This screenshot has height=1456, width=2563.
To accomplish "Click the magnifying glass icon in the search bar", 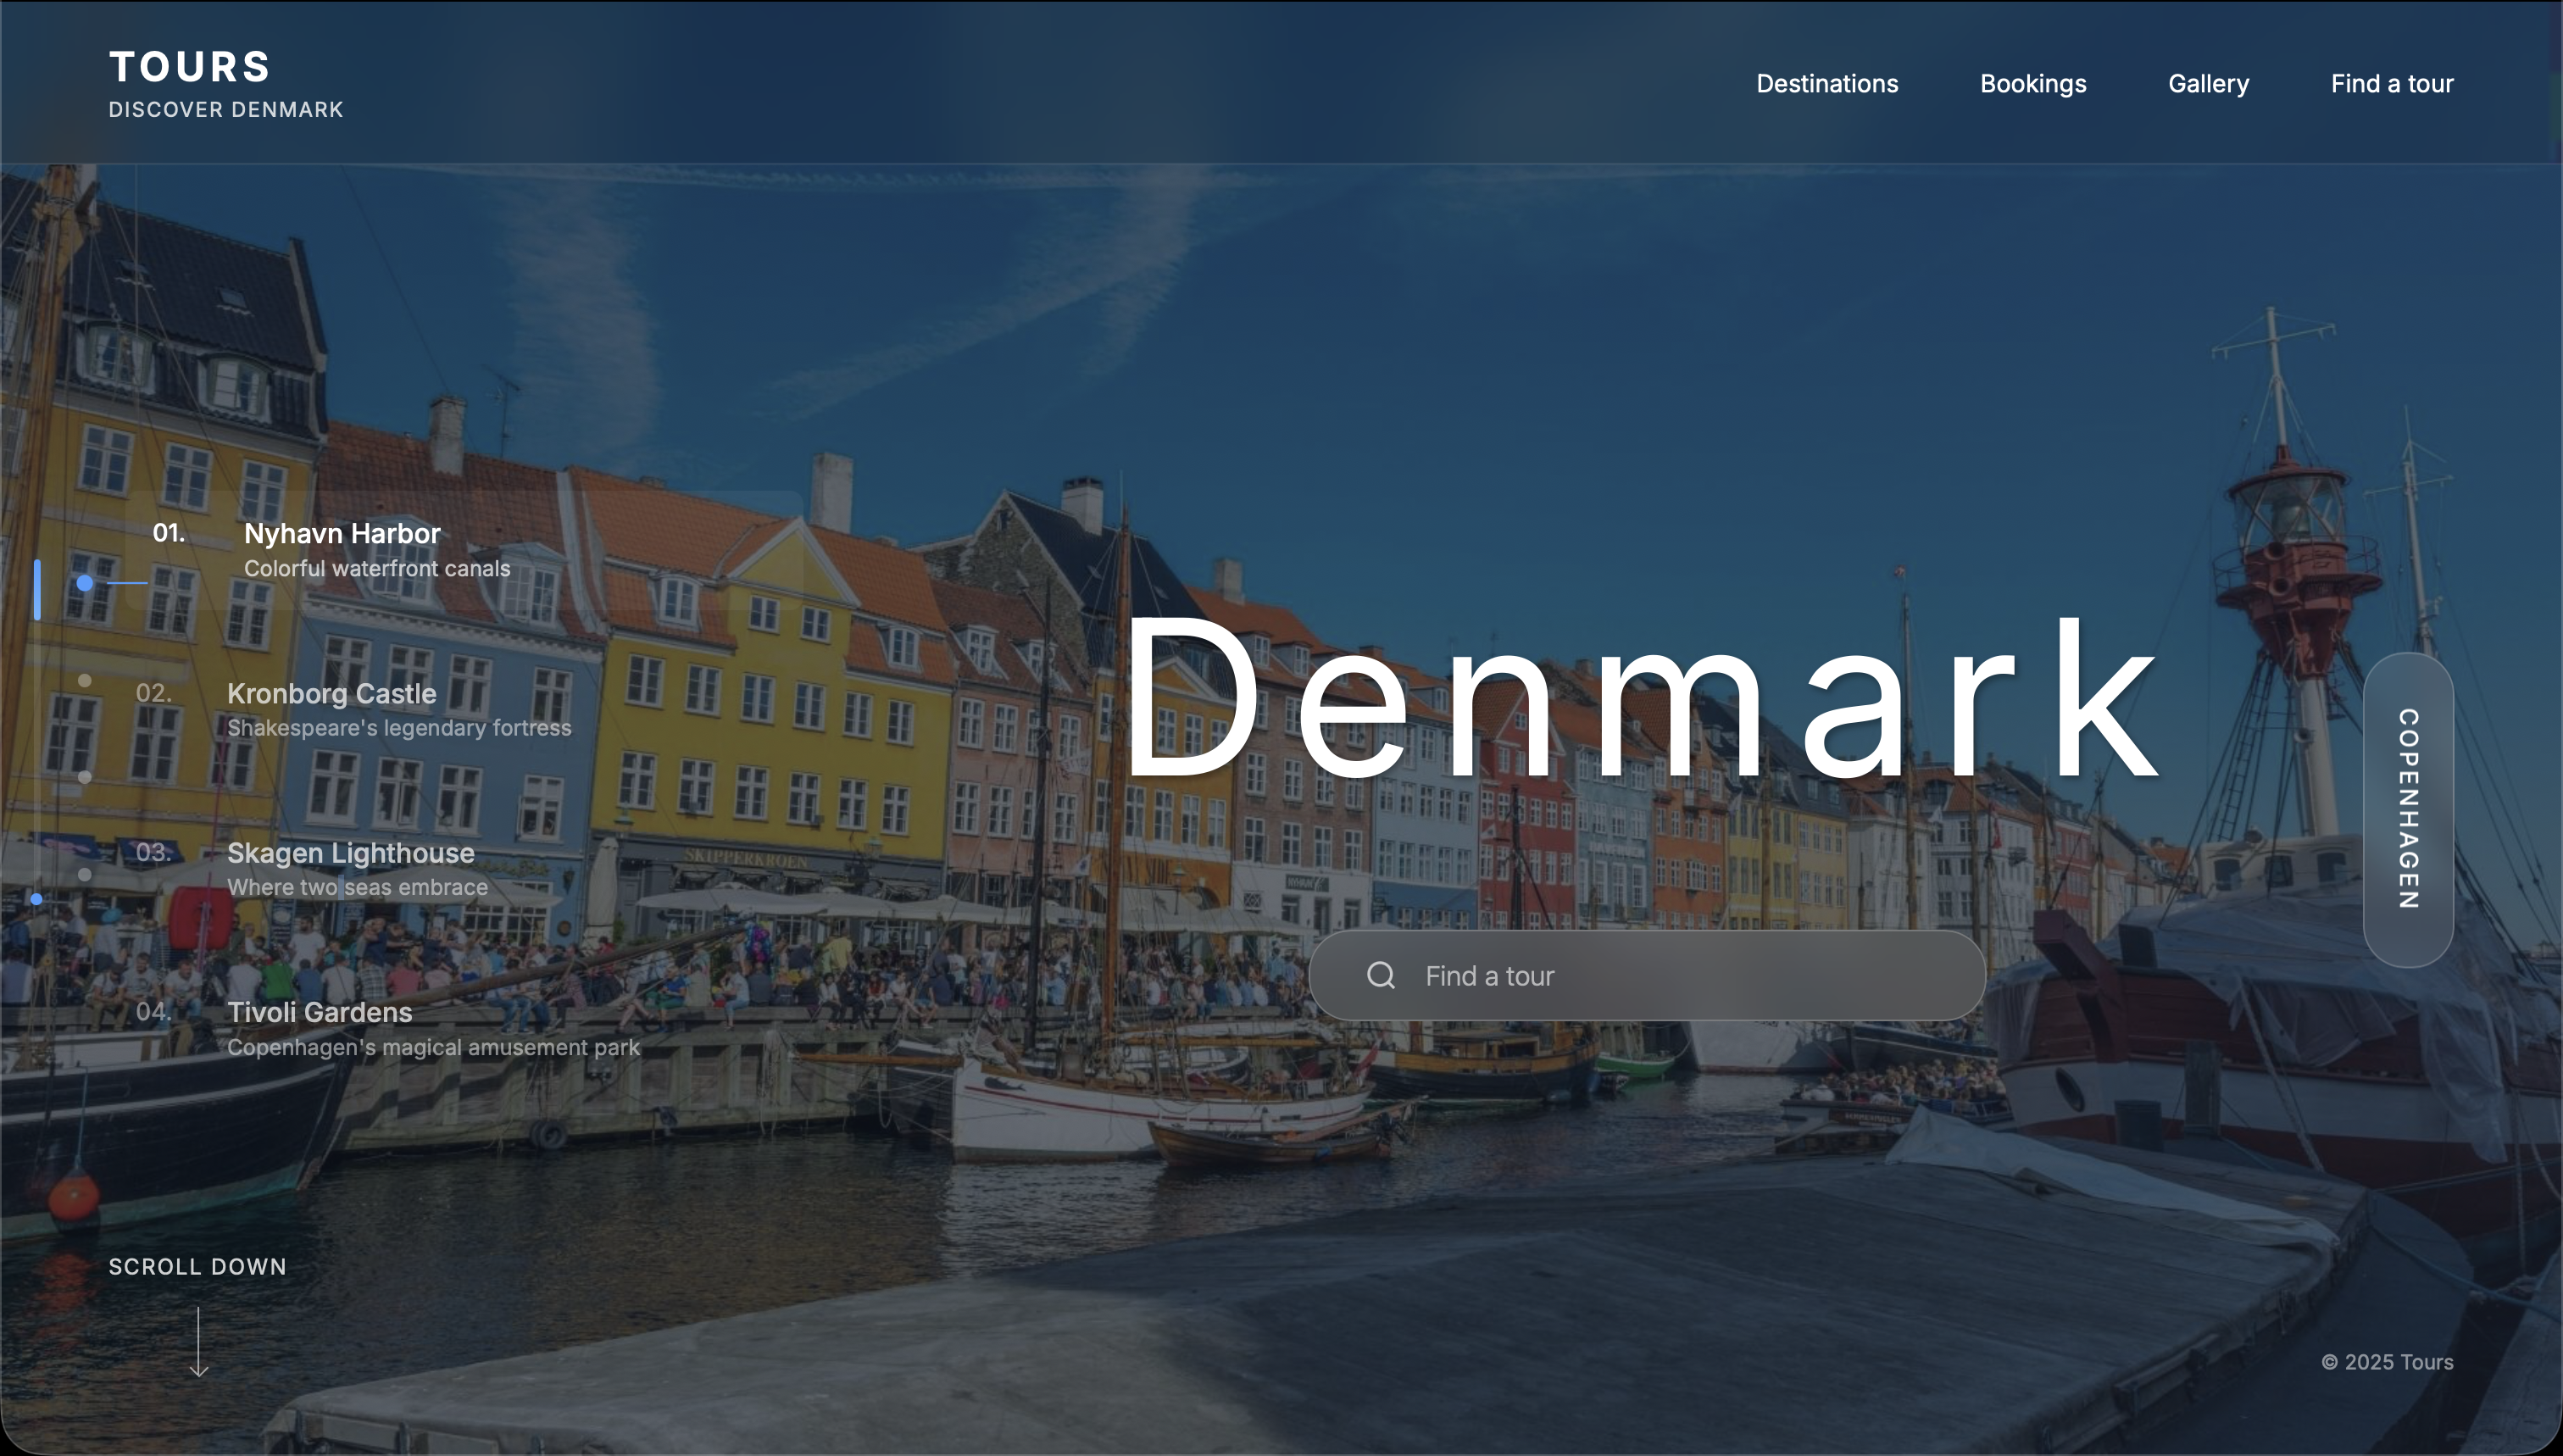I will pos(1382,975).
